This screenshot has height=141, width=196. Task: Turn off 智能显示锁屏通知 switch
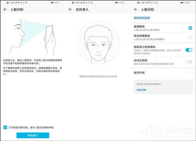[189, 50]
